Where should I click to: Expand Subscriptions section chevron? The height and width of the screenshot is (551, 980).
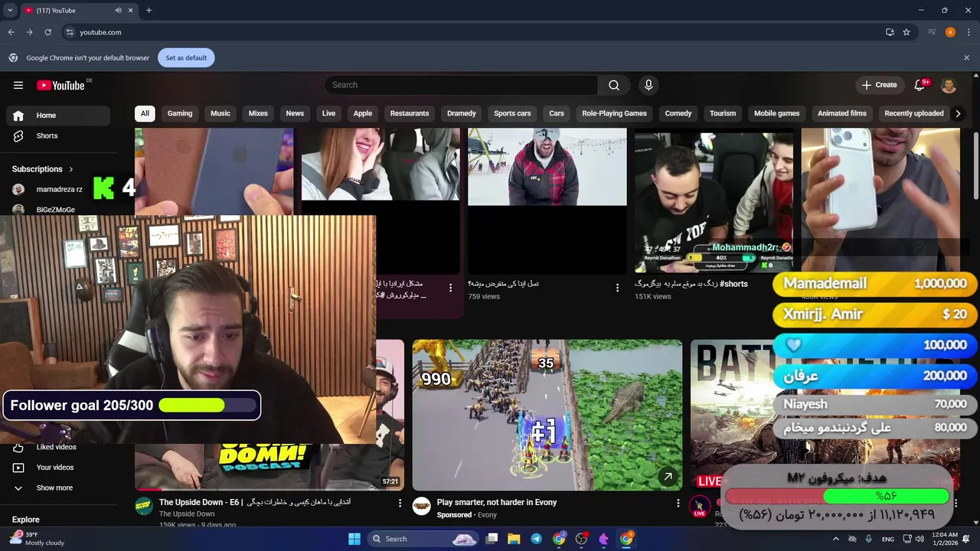71,169
